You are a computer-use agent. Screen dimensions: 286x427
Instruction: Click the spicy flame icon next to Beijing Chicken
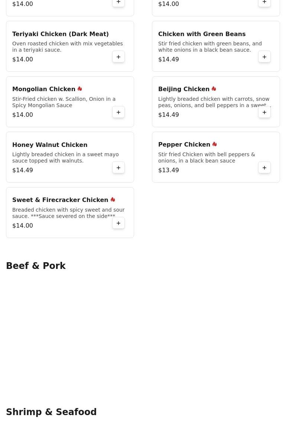pos(214,89)
